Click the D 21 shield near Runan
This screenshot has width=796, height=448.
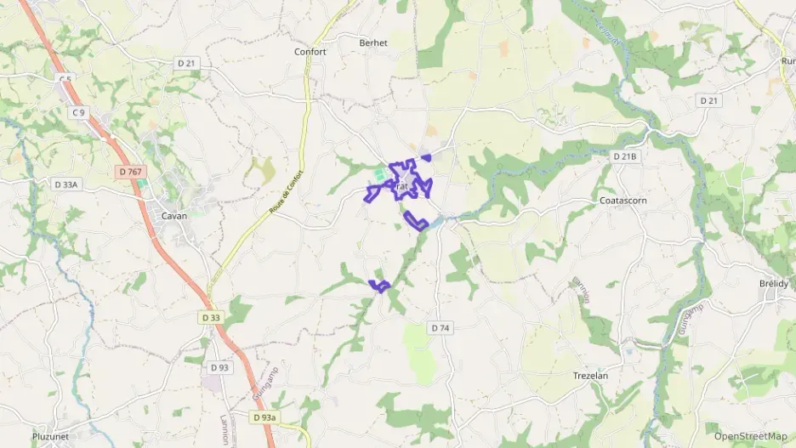point(708,101)
